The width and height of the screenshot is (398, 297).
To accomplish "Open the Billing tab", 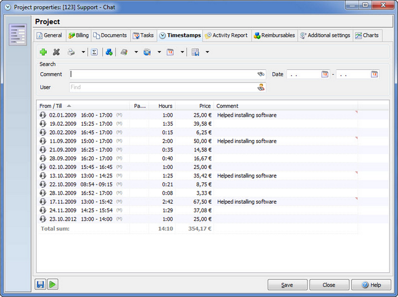I will tap(78, 35).
